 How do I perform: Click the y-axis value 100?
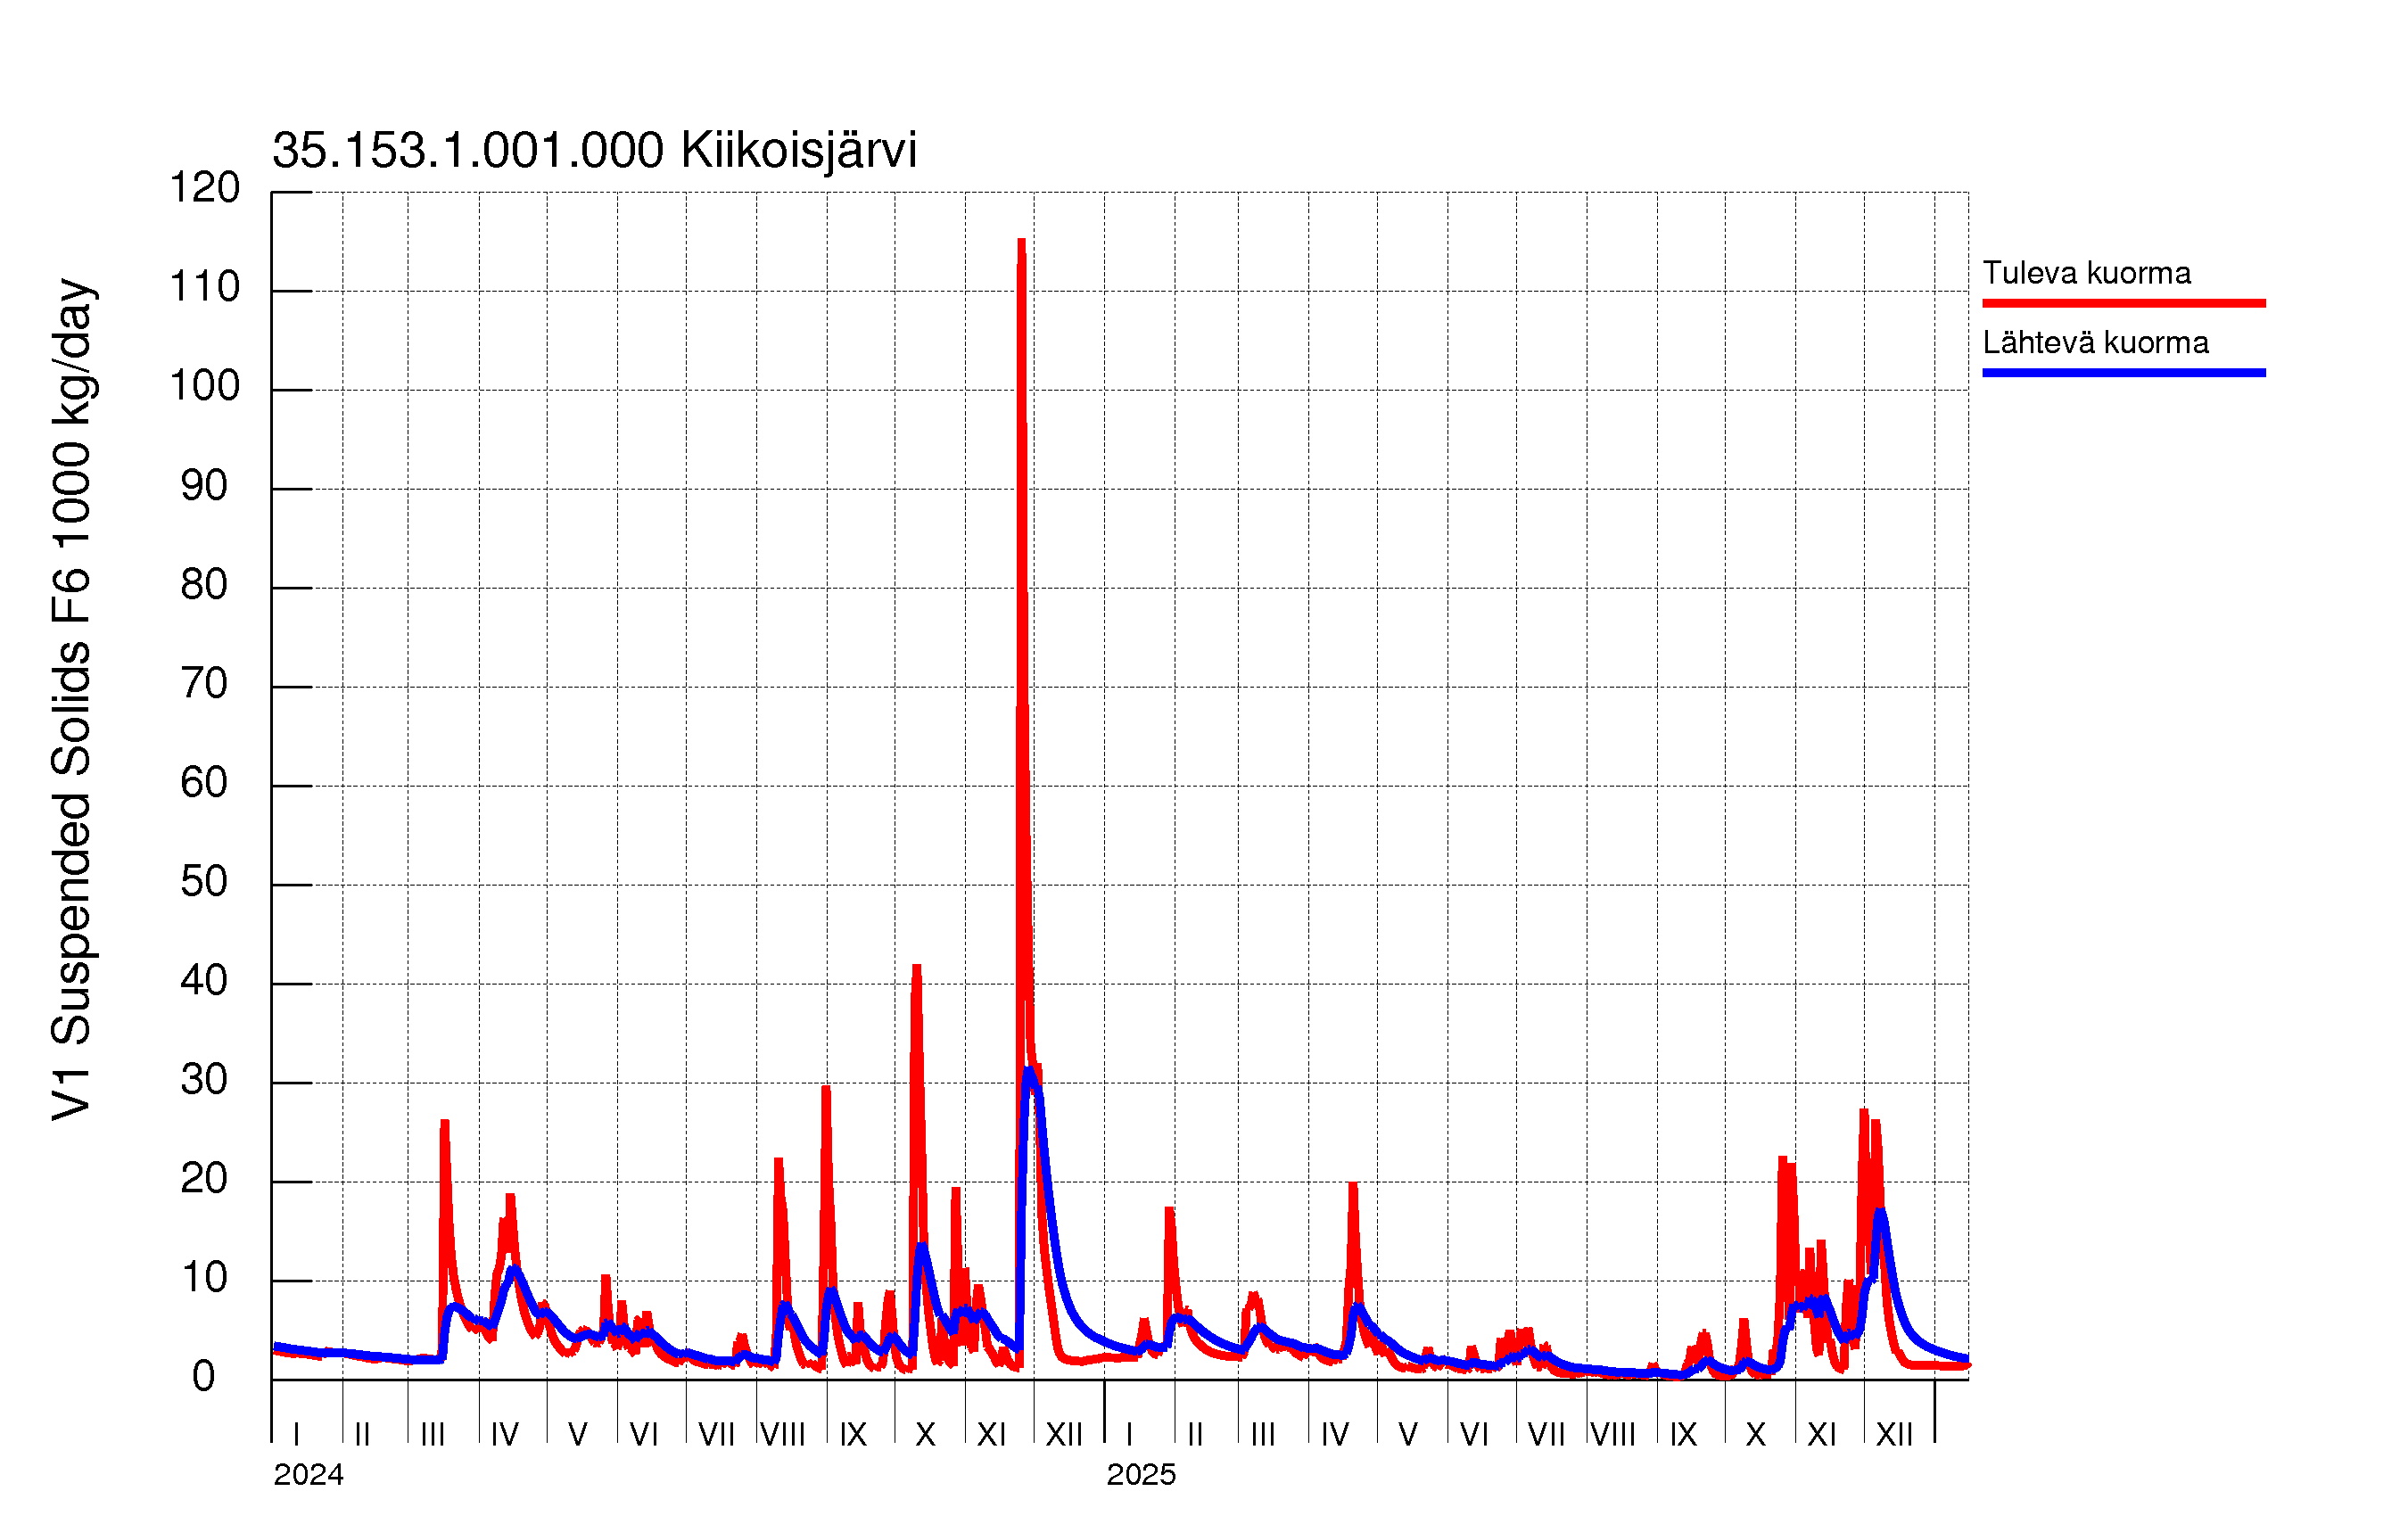click(204, 386)
